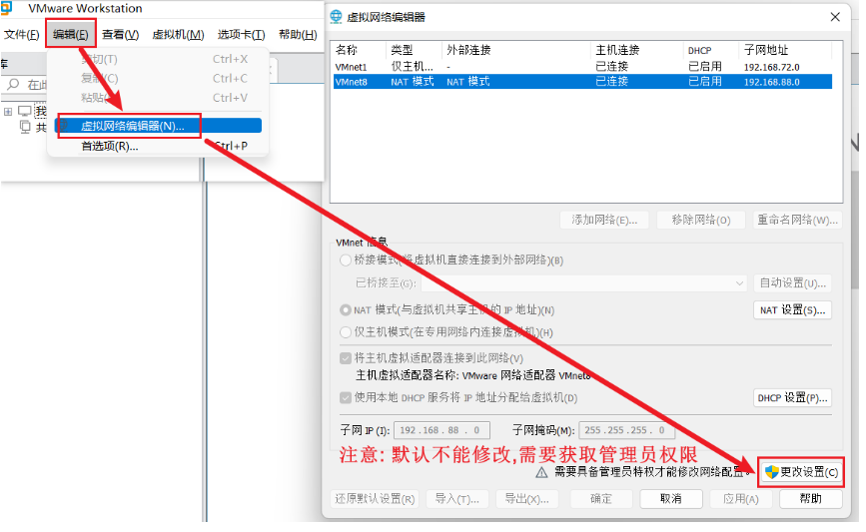Viewport: 866px width, 532px height.
Task: Open the 选项卡(T) menu
Action: pyautogui.click(x=242, y=35)
